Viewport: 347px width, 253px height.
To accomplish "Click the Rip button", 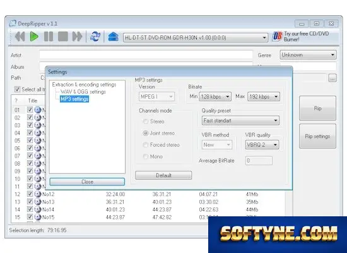I will [317, 108].
